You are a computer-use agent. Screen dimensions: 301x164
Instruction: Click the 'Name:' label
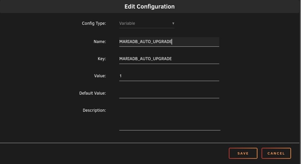point(100,42)
